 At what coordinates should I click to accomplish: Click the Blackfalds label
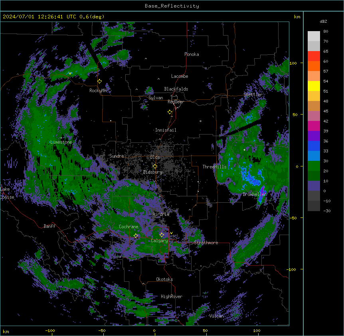176,89
